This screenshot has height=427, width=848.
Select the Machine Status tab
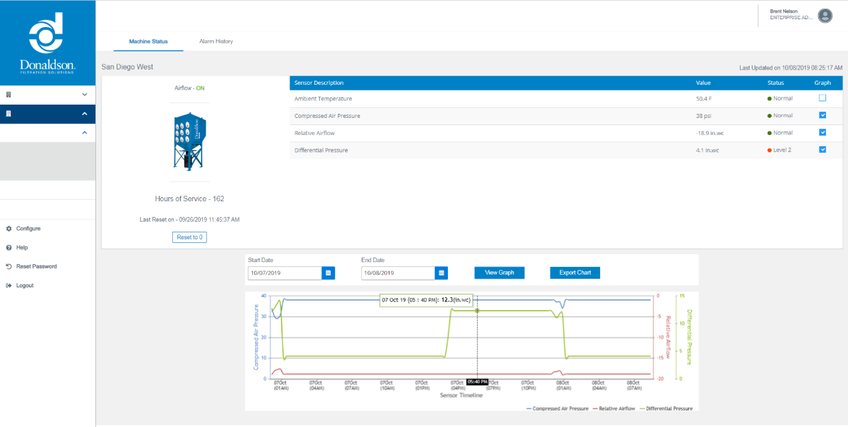[x=148, y=42]
